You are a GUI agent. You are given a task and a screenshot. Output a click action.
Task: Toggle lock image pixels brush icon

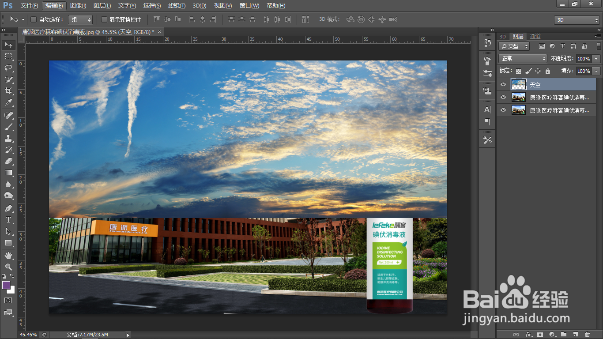[x=528, y=71]
